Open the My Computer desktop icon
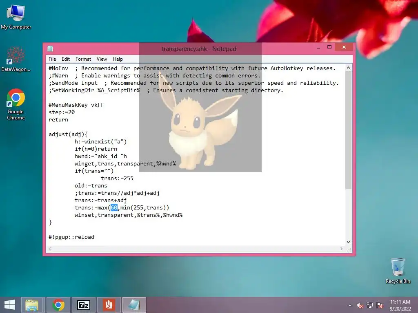The image size is (418, 313). point(16,17)
